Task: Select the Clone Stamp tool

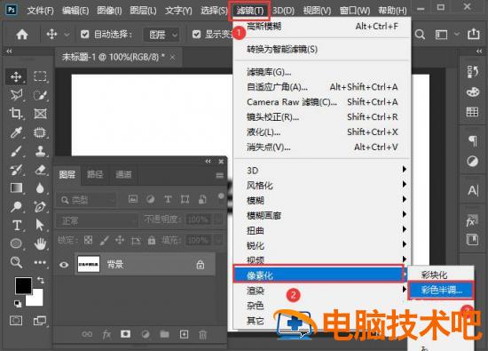Action: pyautogui.click(x=40, y=151)
